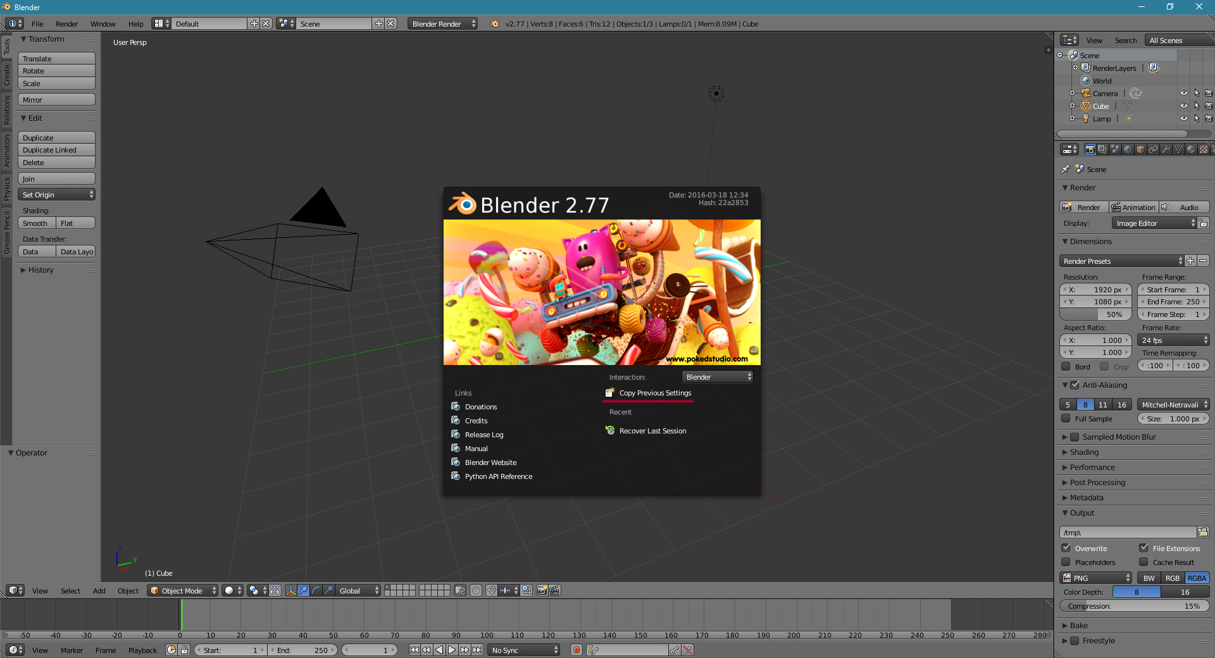Click the Camera object icon in the outliner
1215x658 pixels.
(1086, 93)
